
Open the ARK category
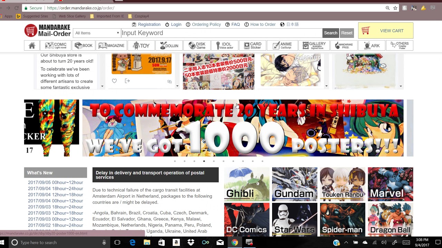[x=372, y=45]
